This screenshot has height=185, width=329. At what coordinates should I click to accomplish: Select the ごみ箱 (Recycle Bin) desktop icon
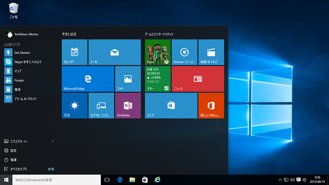(14, 11)
